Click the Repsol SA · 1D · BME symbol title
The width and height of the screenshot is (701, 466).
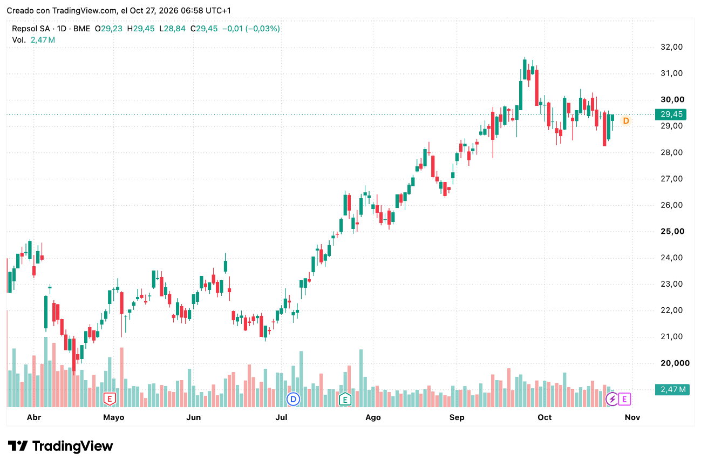(x=51, y=29)
